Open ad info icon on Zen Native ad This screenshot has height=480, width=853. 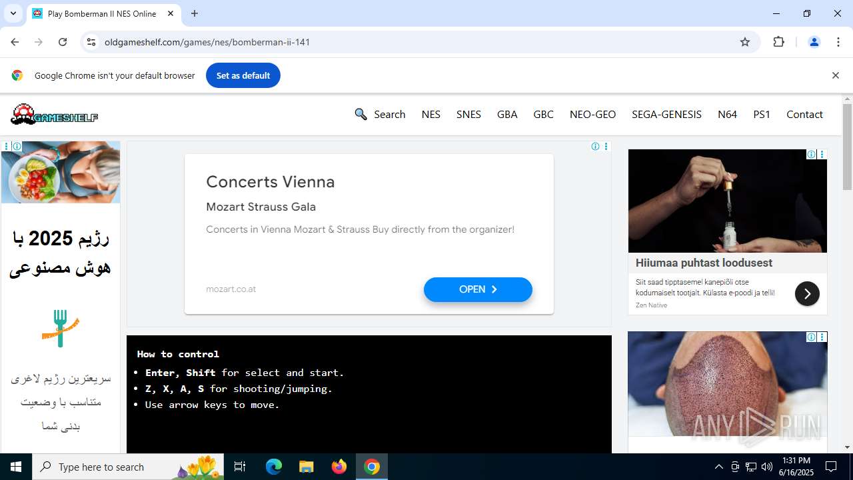coord(811,155)
